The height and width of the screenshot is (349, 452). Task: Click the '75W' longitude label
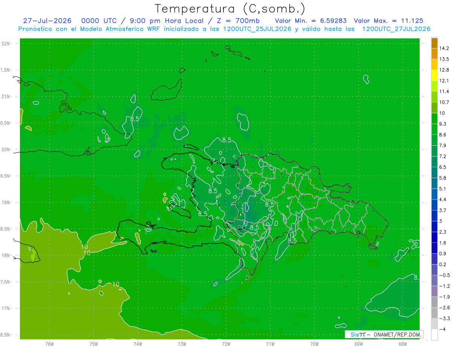point(93,344)
